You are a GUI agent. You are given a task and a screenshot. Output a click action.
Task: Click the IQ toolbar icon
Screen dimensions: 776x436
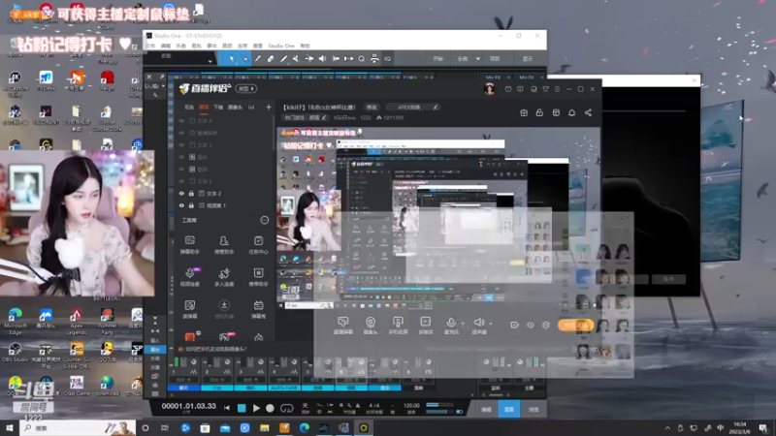[x=387, y=59]
